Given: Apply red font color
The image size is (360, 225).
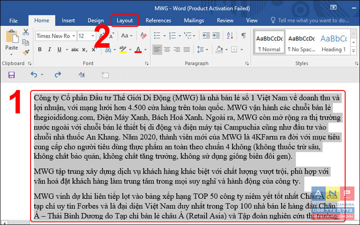Looking at the screenshot, I should (138, 49).
